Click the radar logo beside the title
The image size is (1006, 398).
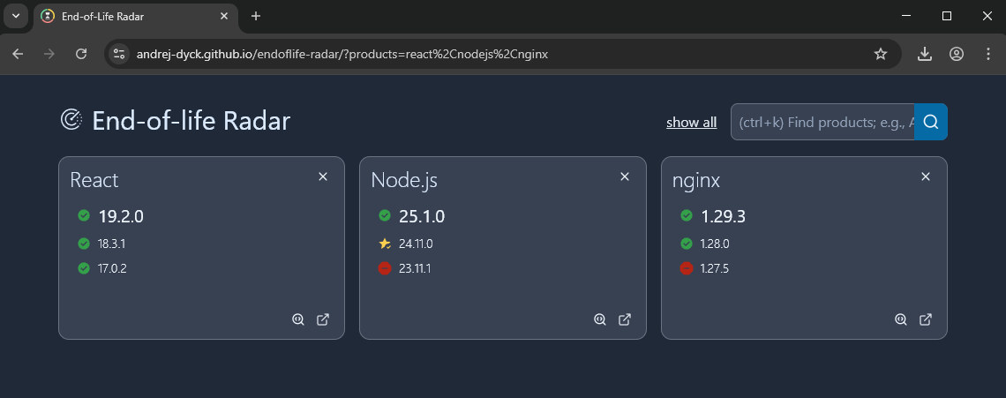[x=71, y=120]
